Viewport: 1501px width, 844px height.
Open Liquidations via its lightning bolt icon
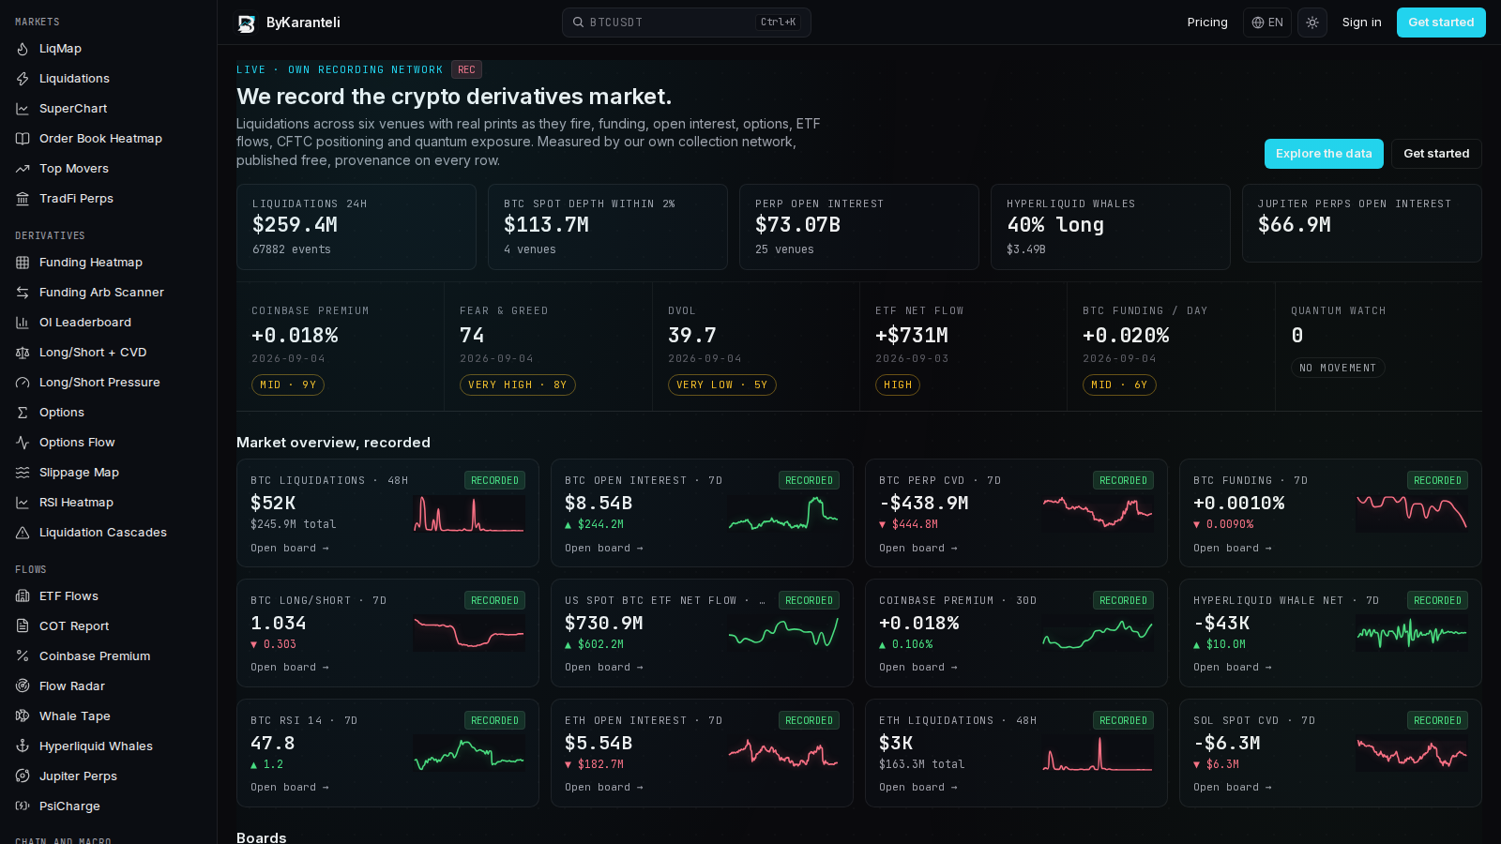pyautogui.click(x=23, y=79)
